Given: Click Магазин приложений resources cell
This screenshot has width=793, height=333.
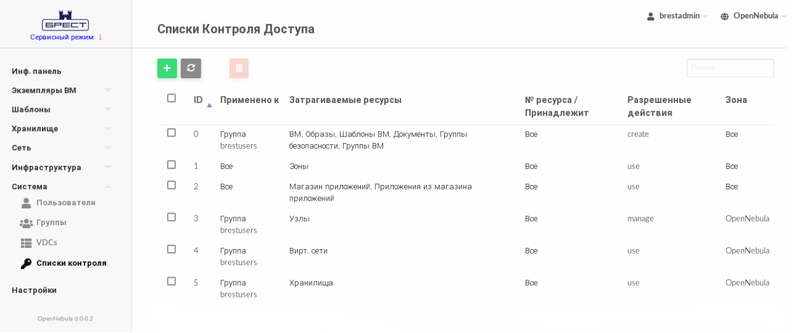Looking at the screenshot, I should [x=383, y=193].
